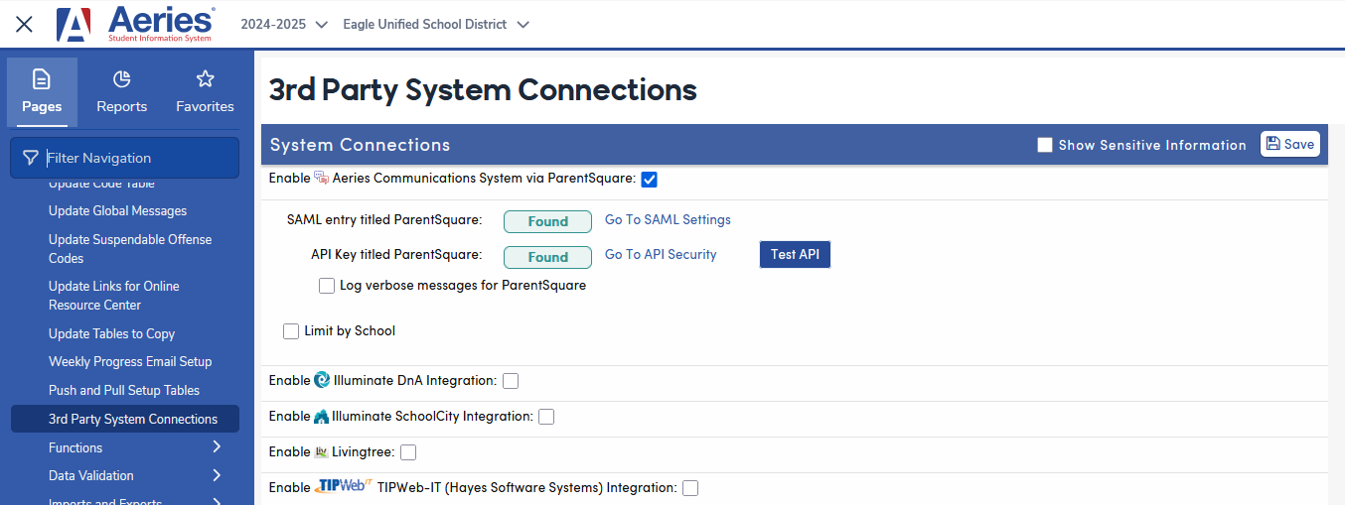The height and width of the screenshot is (505, 1345).
Task: Click the API Key Found status badge
Action: [547, 257]
